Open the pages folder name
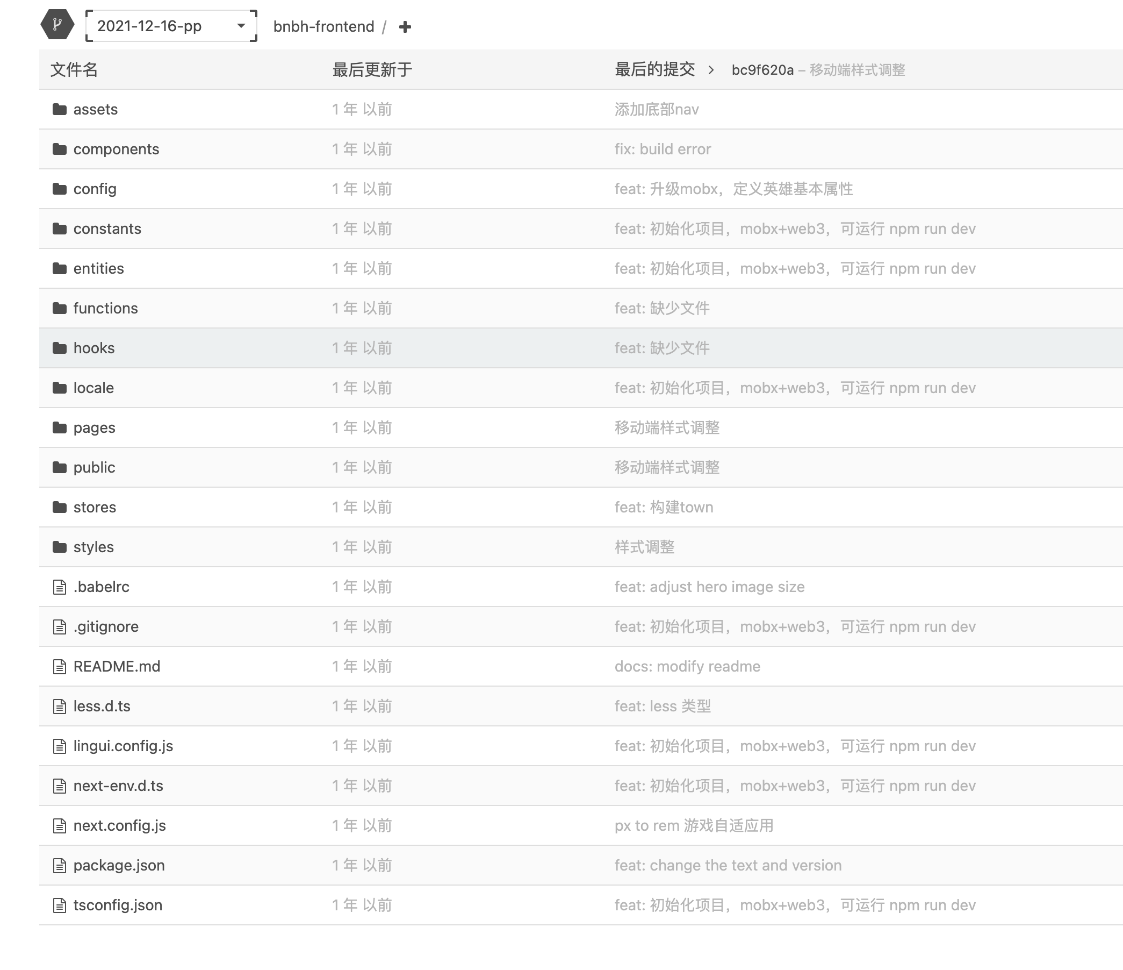This screenshot has width=1123, height=970. click(95, 428)
